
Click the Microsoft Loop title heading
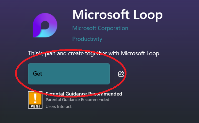click(x=117, y=15)
